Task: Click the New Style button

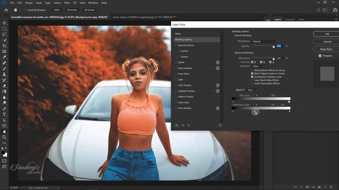Action: click(327, 49)
